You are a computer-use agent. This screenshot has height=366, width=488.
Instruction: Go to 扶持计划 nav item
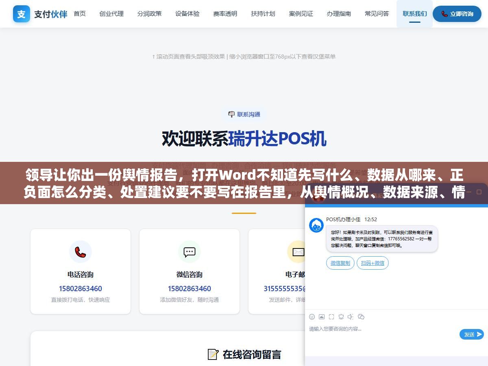(x=263, y=14)
